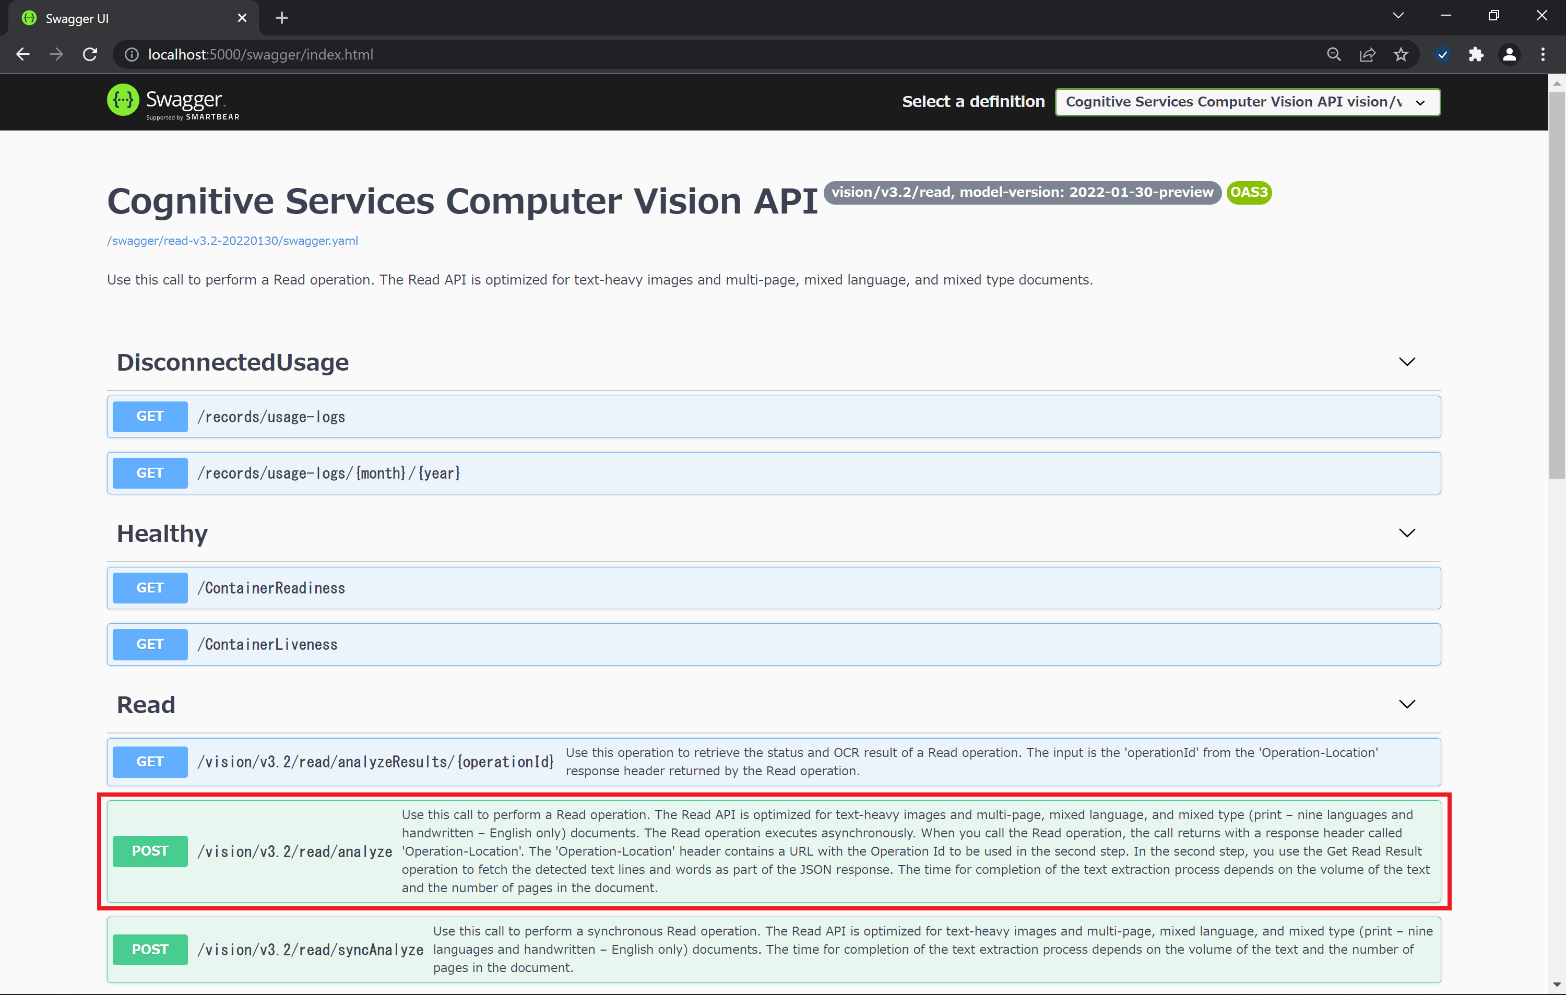This screenshot has height=995, width=1566.
Task: Collapse the DisconnectedUsage section
Action: click(x=1407, y=362)
